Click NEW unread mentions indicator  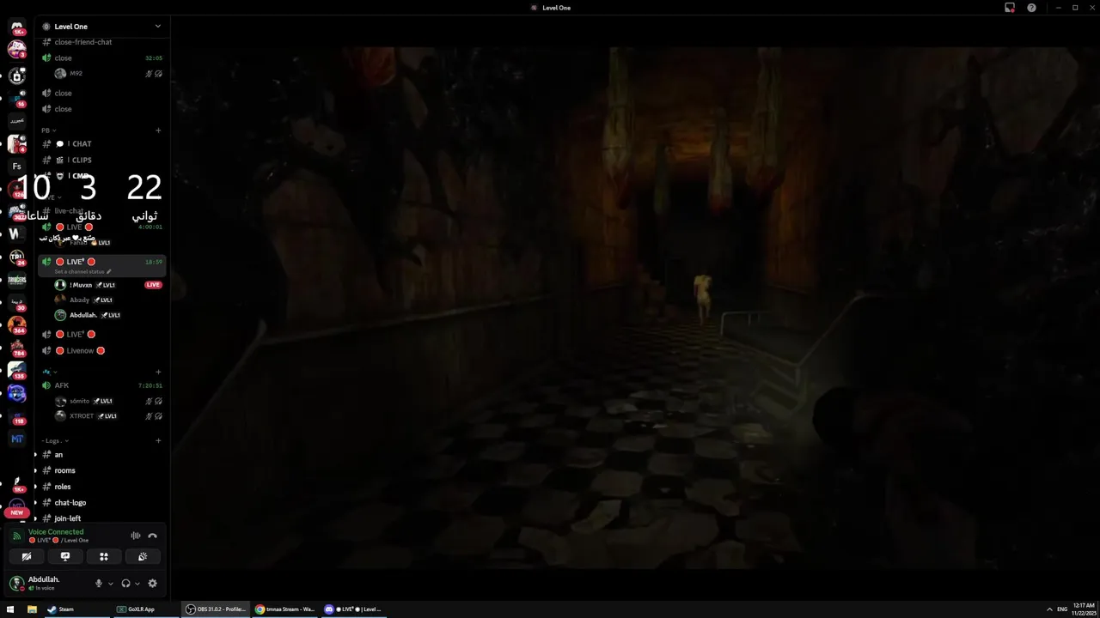[x=16, y=512]
